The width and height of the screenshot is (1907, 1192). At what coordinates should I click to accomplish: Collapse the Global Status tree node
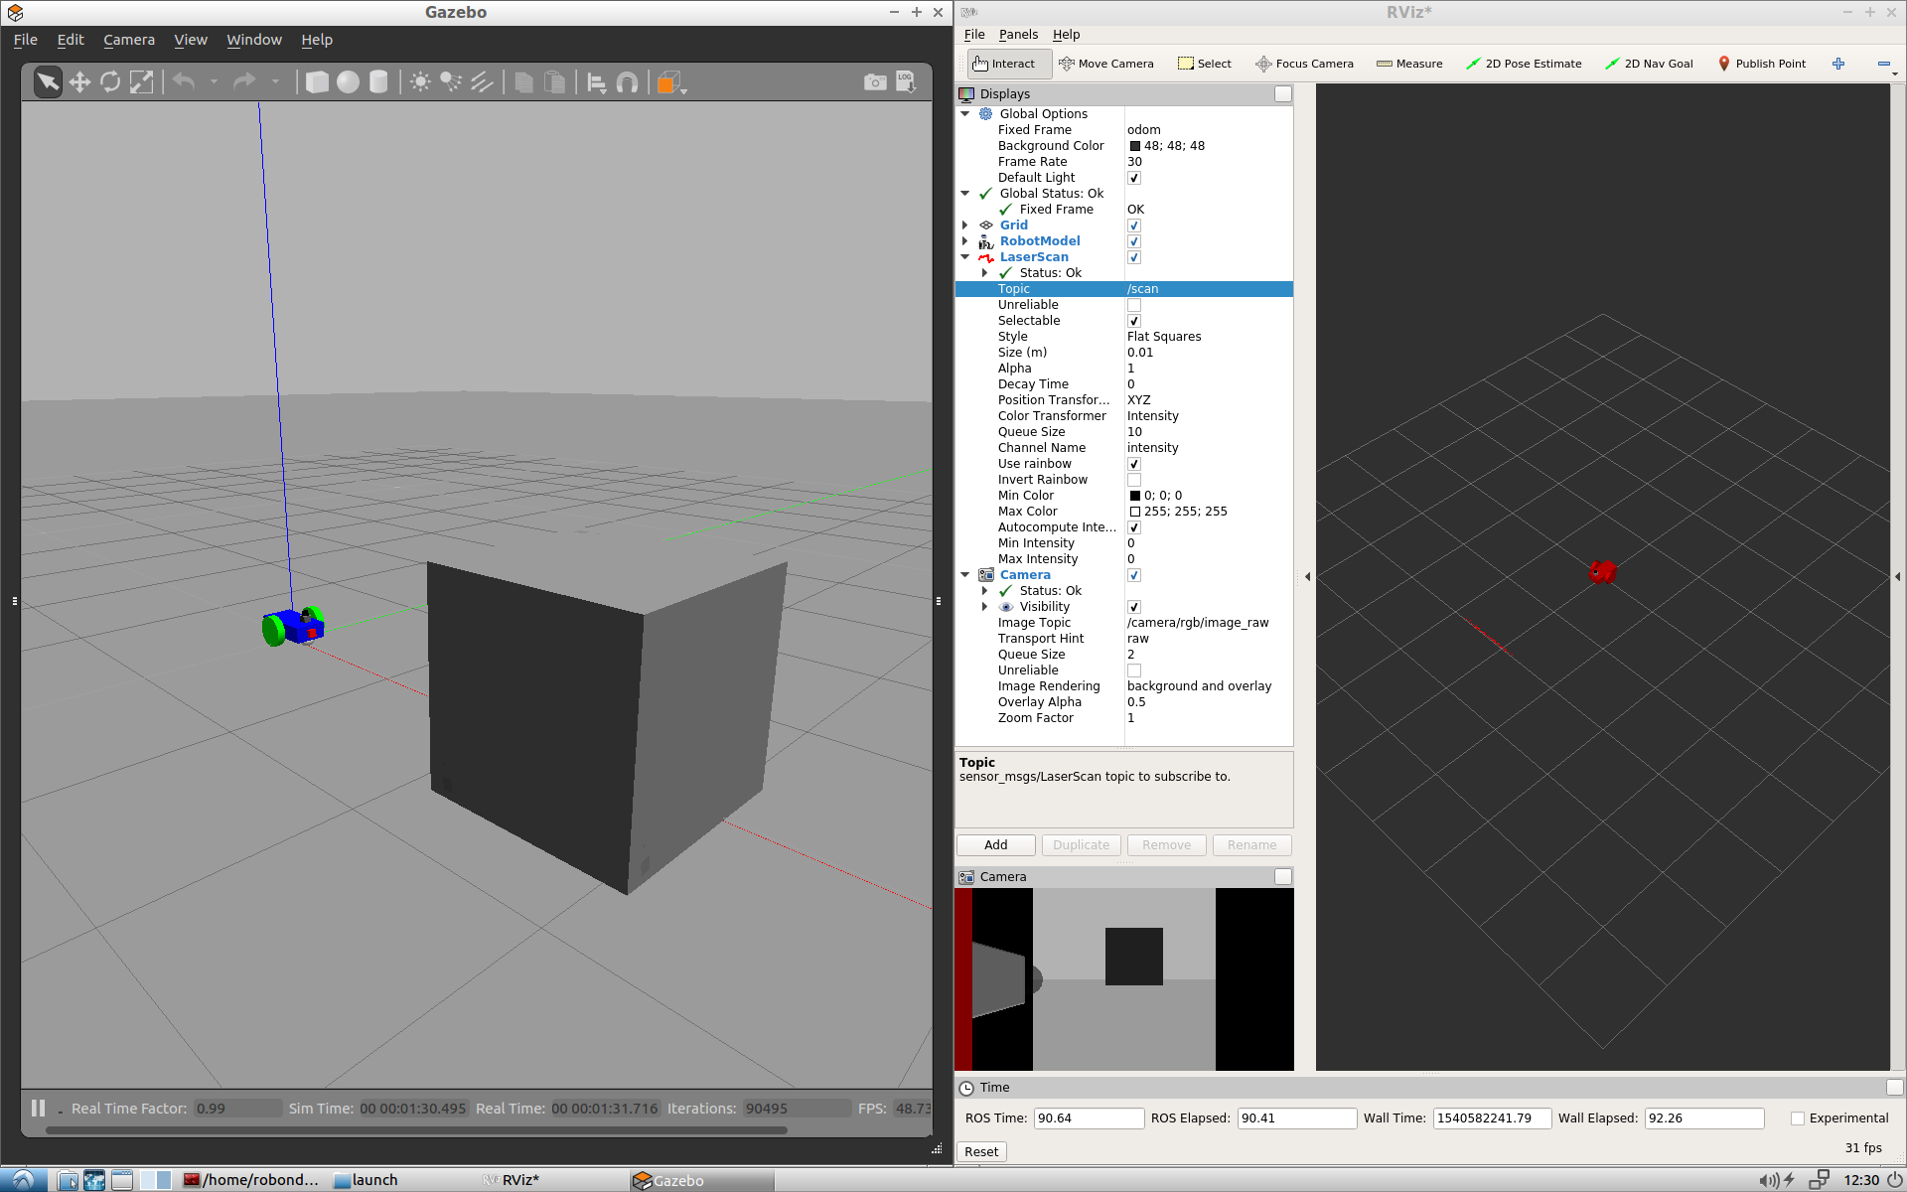[x=965, y=194]
